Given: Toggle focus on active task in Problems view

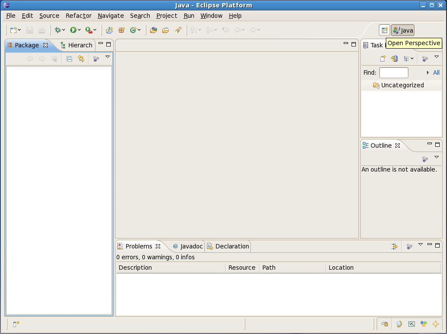Looking at the screenshot, I should [x=409, y=246].
